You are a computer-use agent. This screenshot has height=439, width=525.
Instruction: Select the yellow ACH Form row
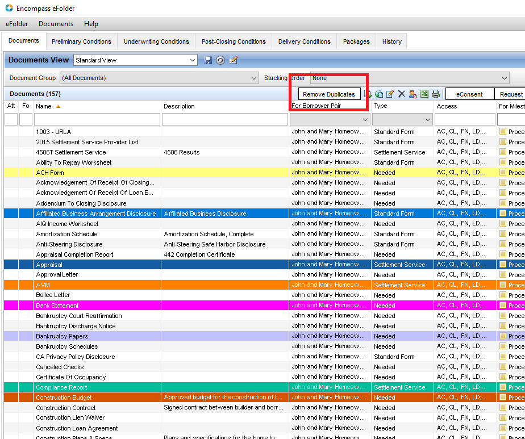pyautogui.click(x=97, y=173)
